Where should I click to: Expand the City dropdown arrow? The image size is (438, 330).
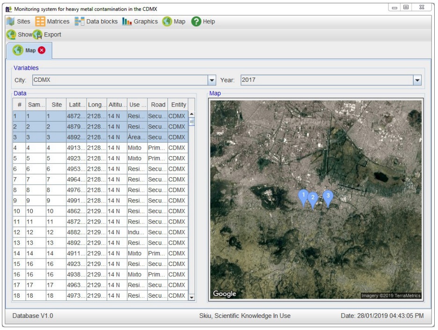click(x=212, y=80)
